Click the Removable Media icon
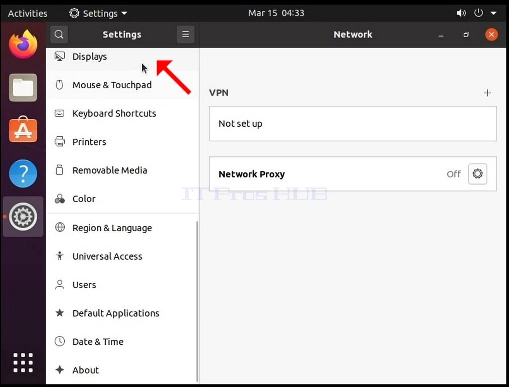The width and height of the screenshot is (509, 387). (x=59, y=170)
